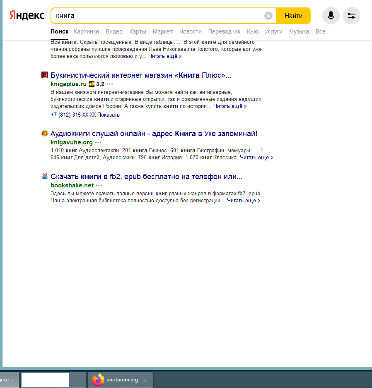This screenshot has height=388, width=372.
Task: Switch to the Картинки tab
Action: [x=86, y=32]
